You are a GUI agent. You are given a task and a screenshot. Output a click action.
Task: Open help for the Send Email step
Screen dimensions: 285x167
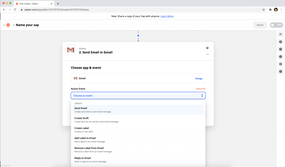point(207,48)
